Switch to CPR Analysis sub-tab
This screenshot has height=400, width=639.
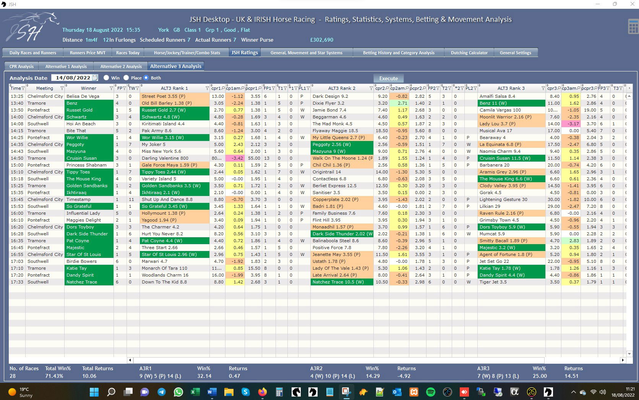pos(21,66)
